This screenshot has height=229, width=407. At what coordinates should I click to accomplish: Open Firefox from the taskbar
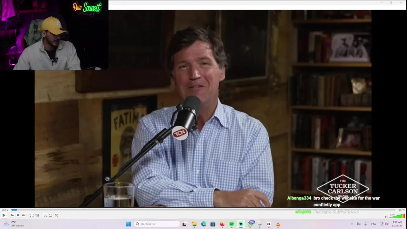pos(222,224)
